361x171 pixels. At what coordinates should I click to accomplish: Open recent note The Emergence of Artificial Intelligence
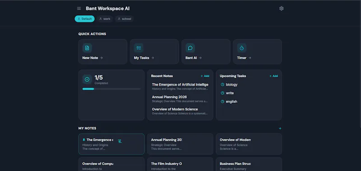pyautogui.click(x=180, y=87)
